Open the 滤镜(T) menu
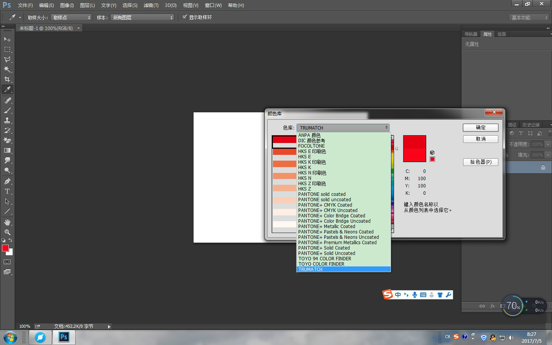Screen dimensions: 552x345 click(151, 5)
